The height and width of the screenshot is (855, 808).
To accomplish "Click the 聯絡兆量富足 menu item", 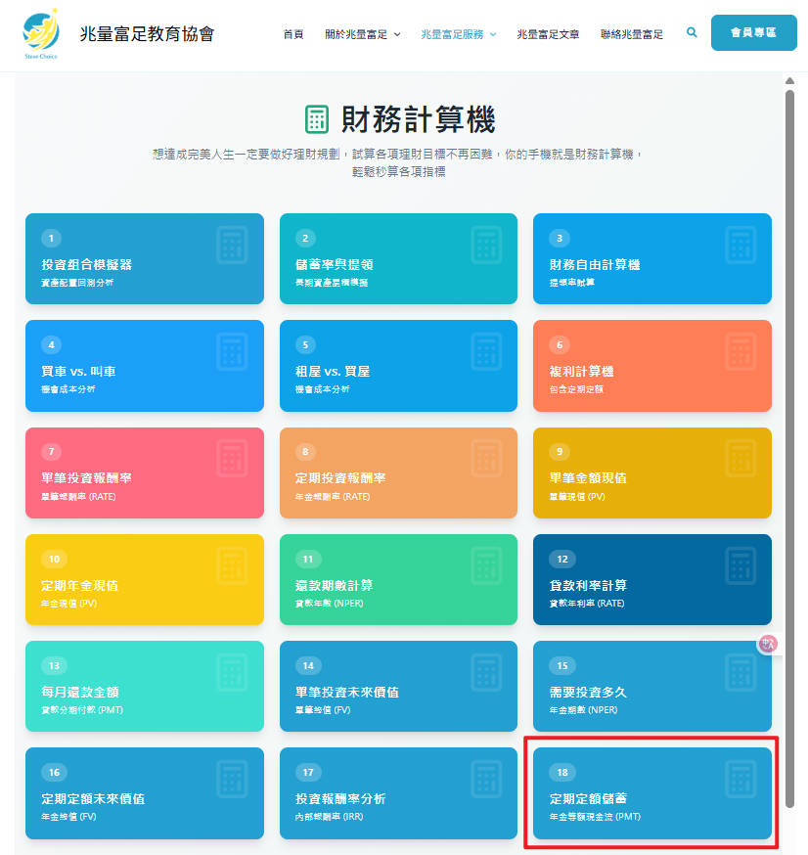I will (630, 32).
